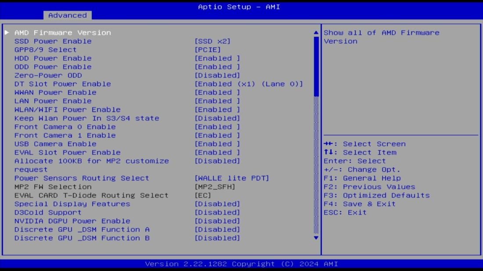Viewport: 483px width, 271px height.
Task: Click scrollbar up arrow
Action: pos(316,32)
